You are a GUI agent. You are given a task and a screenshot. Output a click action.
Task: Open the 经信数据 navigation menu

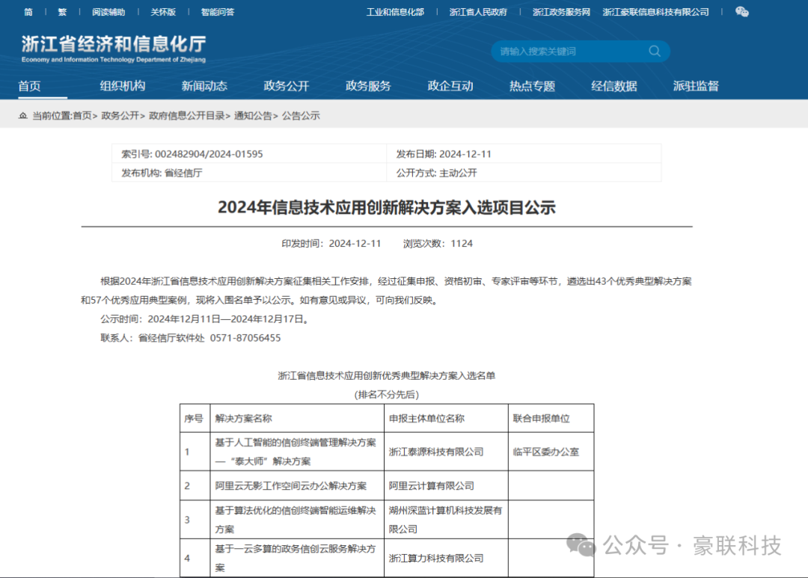coord(614,86)
